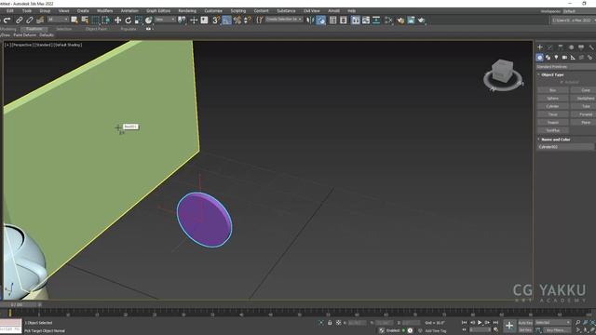This screenshot has width=596, height=335.
Task: Open the selection filter All dropdown
Action: (58, 20)
